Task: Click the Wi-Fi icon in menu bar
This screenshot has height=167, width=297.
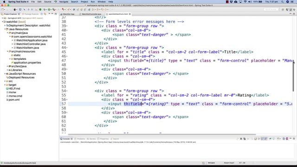Action: [245, 2]
